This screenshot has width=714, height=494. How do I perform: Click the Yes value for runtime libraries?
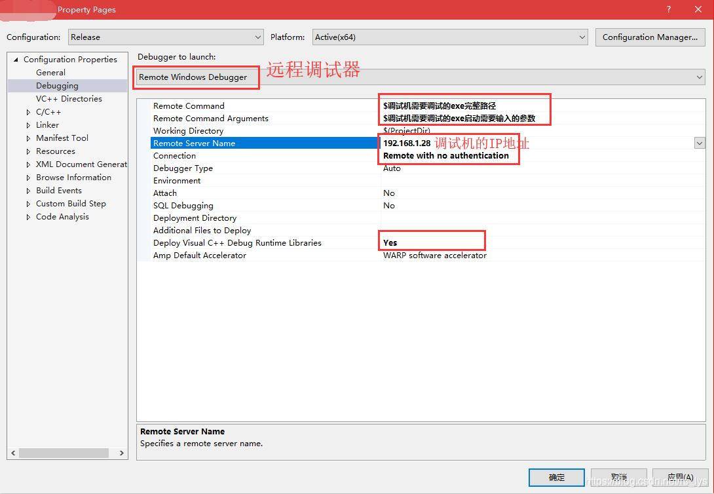[390, 242]
